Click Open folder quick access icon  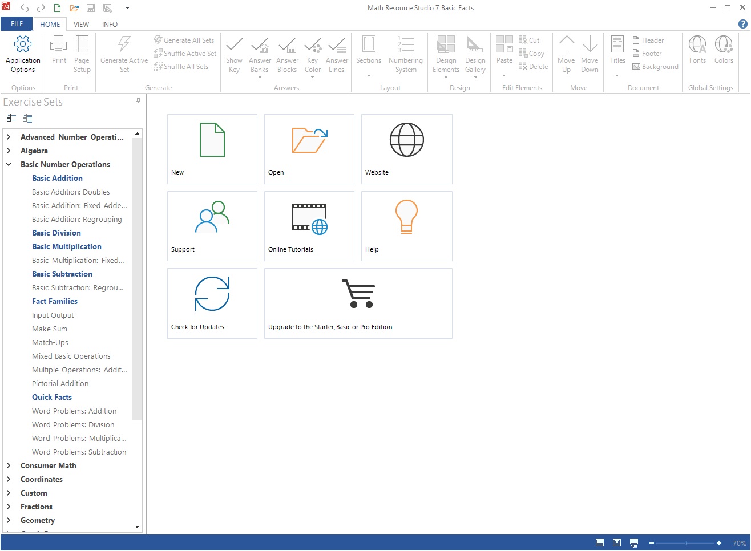tap(74, 8)
